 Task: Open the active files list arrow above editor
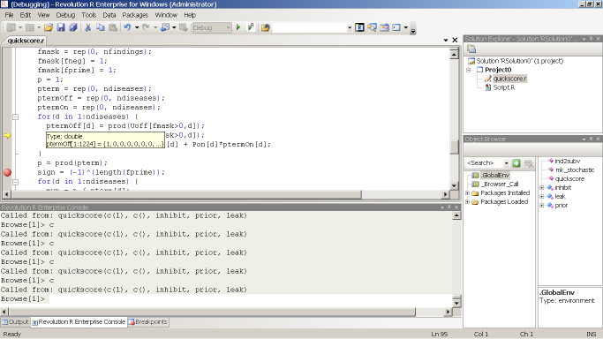(445, 40)
